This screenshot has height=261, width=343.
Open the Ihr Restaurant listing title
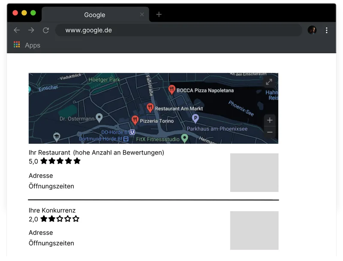[96, 152]
